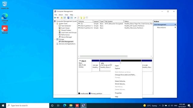Click the Disk 0 label box
193x108 pixels.
coord(84,65)
